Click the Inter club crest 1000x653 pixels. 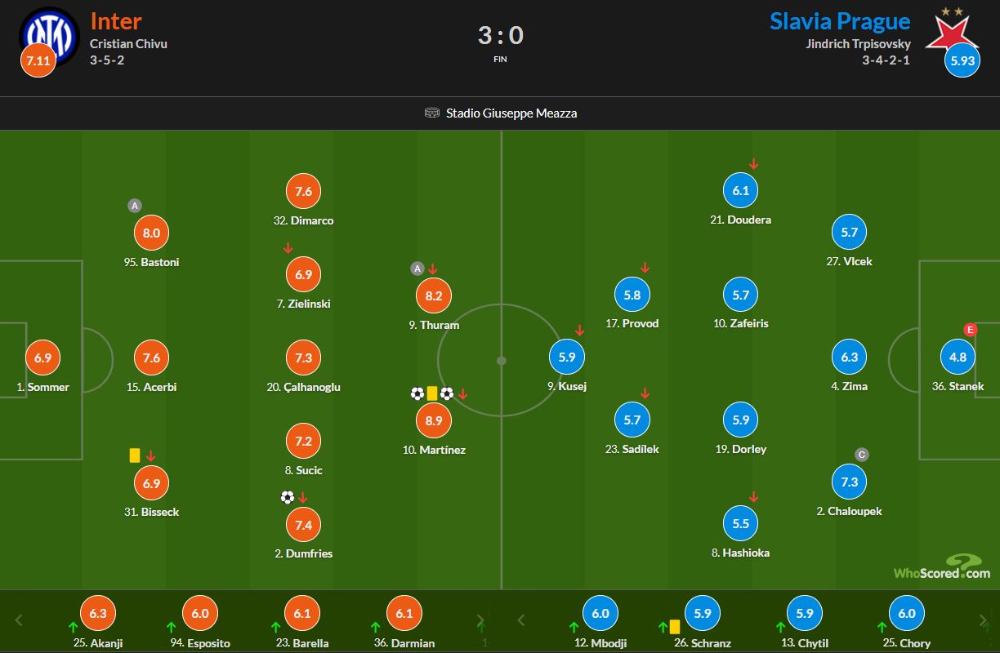(x=49, y=34)
